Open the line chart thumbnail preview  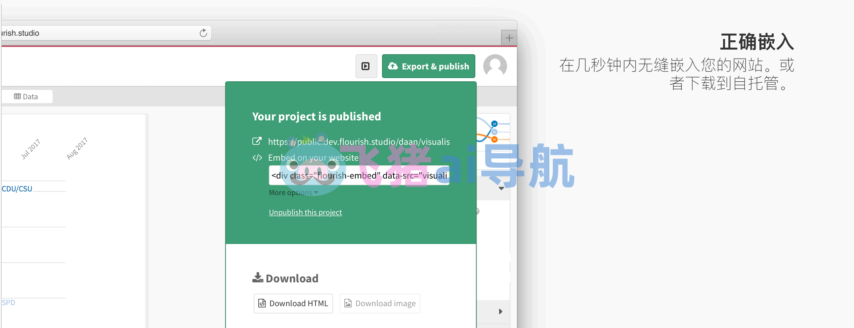(493, 129)
